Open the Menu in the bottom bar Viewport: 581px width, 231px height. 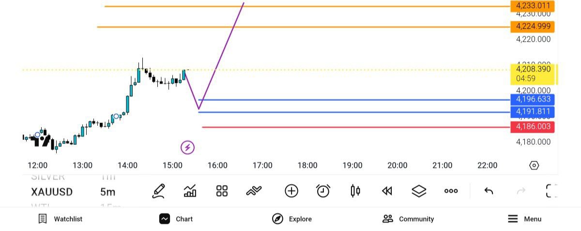(525, 219)
